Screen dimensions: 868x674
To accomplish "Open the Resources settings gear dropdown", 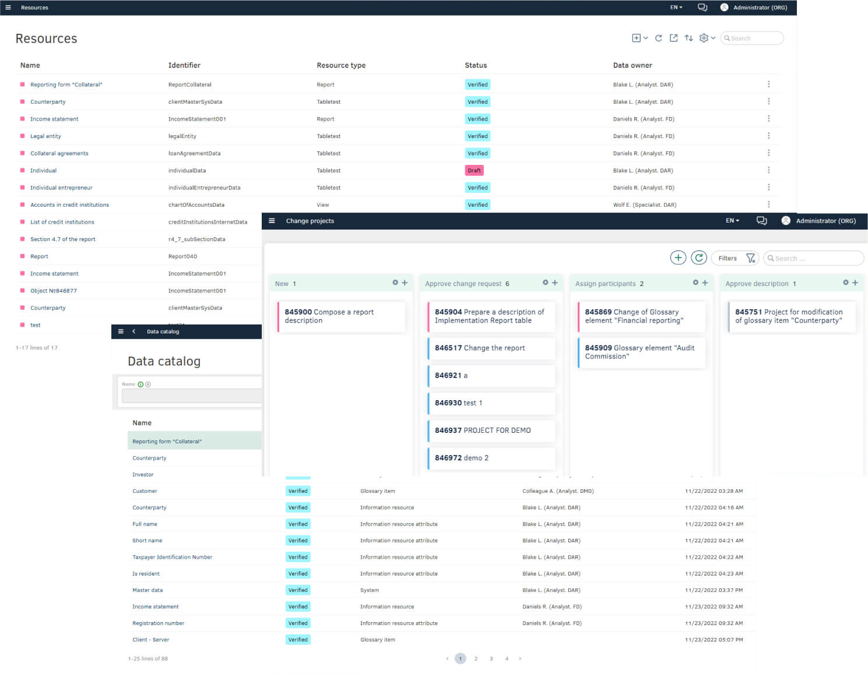I will [x=707, y=38].
